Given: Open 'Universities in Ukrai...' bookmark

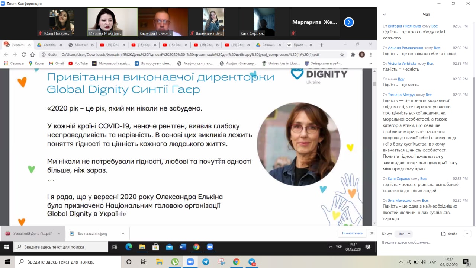Looking at the screenshot, I should point(281,63).
